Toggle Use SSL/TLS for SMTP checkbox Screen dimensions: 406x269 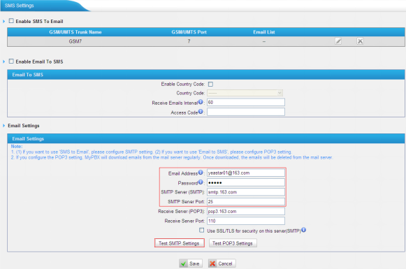point(202,230)
